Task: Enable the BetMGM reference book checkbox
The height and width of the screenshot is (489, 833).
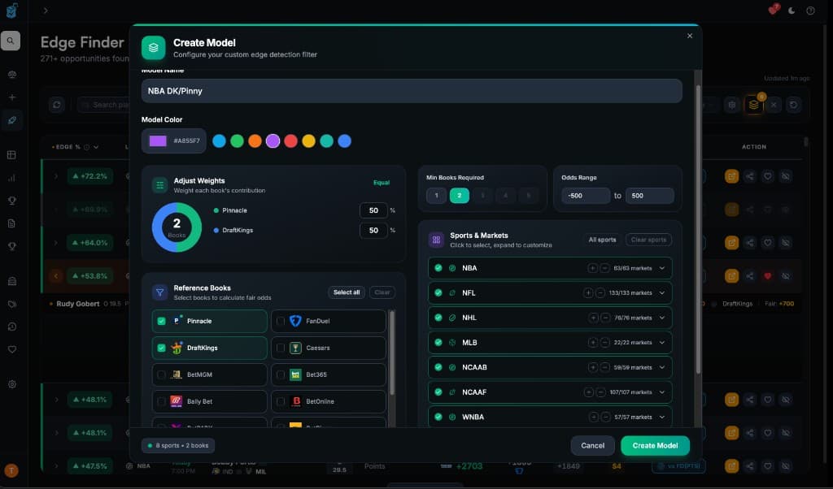Action: pos(161,374)
